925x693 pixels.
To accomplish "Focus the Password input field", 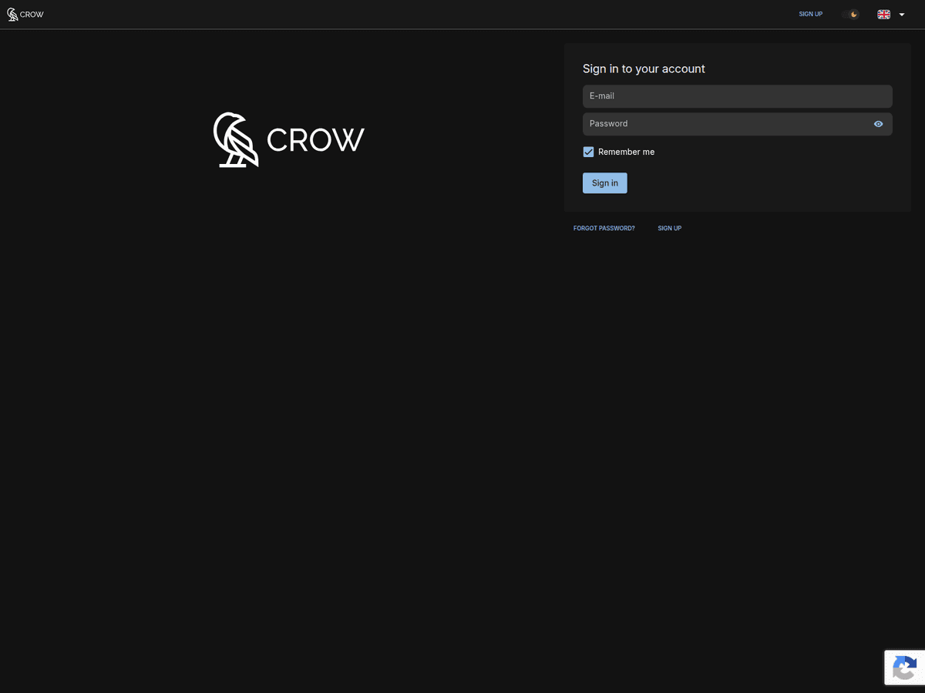I will pos(737,124).
